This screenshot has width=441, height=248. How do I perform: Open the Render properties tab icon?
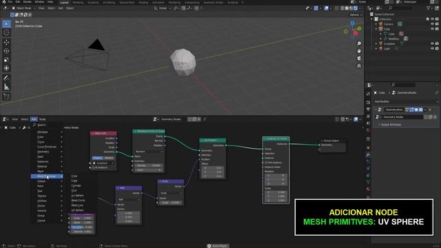tap(368, 103)
